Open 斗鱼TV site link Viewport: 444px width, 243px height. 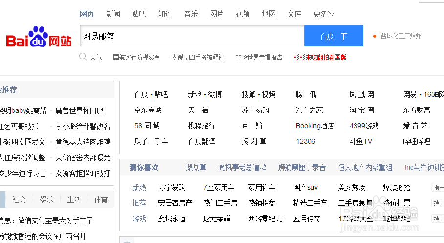click(x=361, y=141)
